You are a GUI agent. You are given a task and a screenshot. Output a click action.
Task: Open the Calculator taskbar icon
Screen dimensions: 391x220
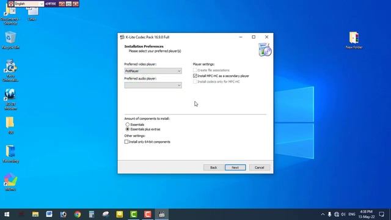[92, 215]
